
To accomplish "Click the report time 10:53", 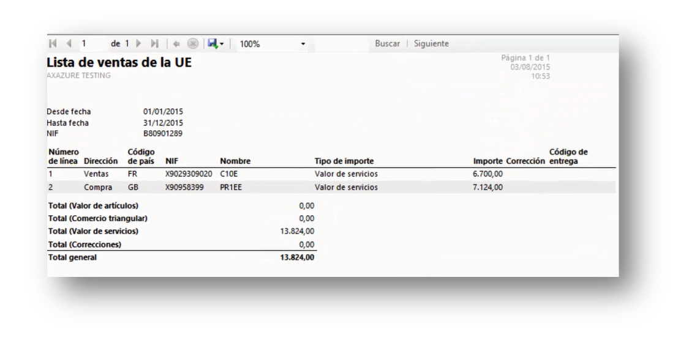I will pos(540,76).
